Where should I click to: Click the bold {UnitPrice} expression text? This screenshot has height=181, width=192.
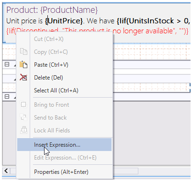[64, 21]
